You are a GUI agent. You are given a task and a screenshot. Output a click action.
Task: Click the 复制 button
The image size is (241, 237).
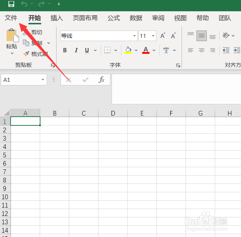click(32, 43)
